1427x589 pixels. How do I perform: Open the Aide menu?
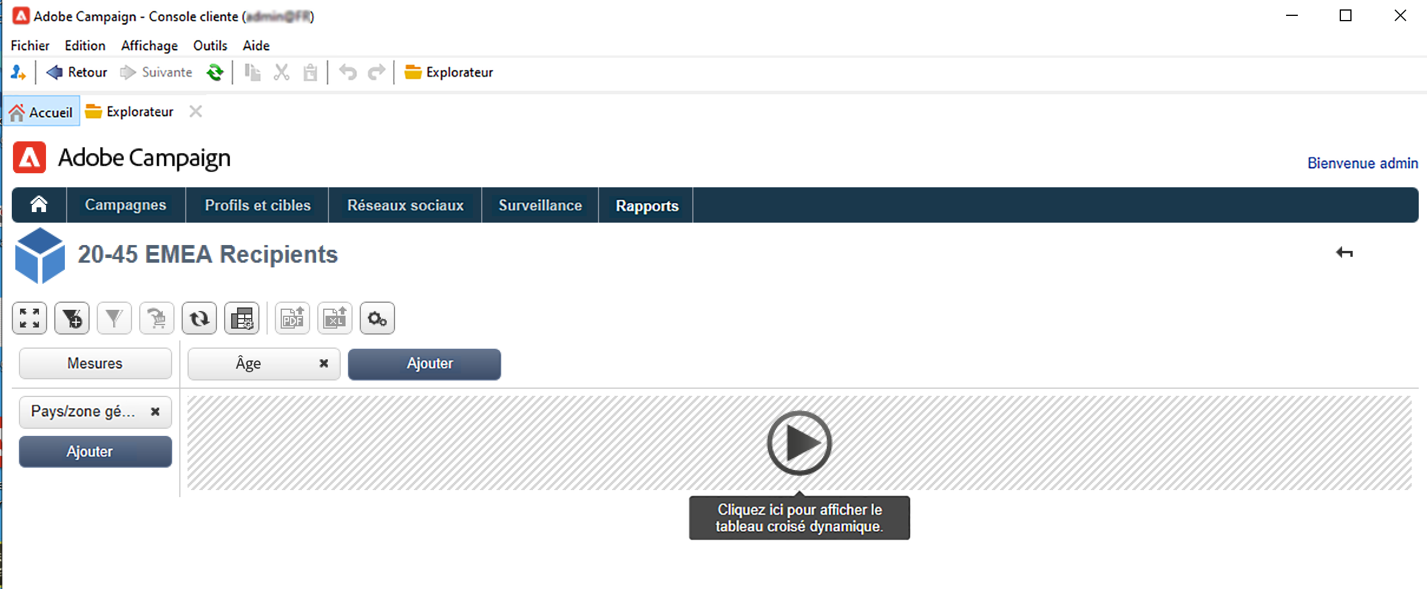point(256,45)
